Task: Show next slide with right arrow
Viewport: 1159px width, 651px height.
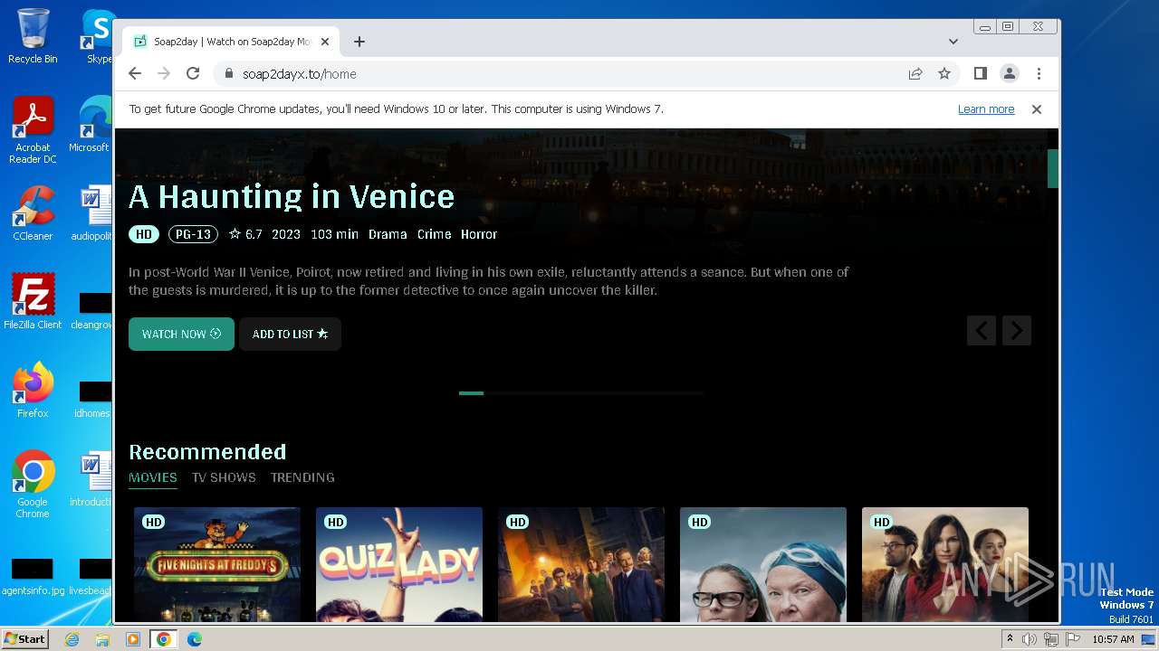Action: (1017, 330)
